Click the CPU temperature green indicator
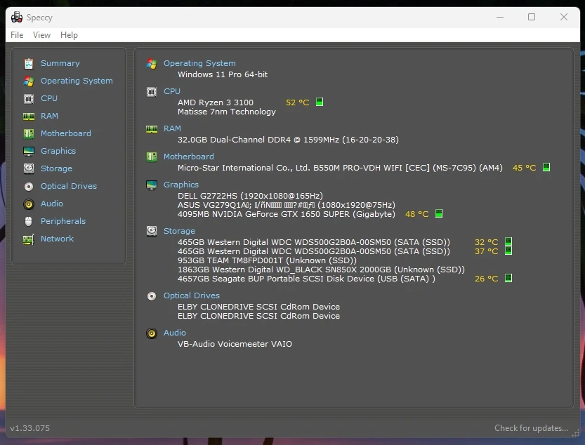The width and height of the screenshot is (585, 445). [x=320, y=102]
